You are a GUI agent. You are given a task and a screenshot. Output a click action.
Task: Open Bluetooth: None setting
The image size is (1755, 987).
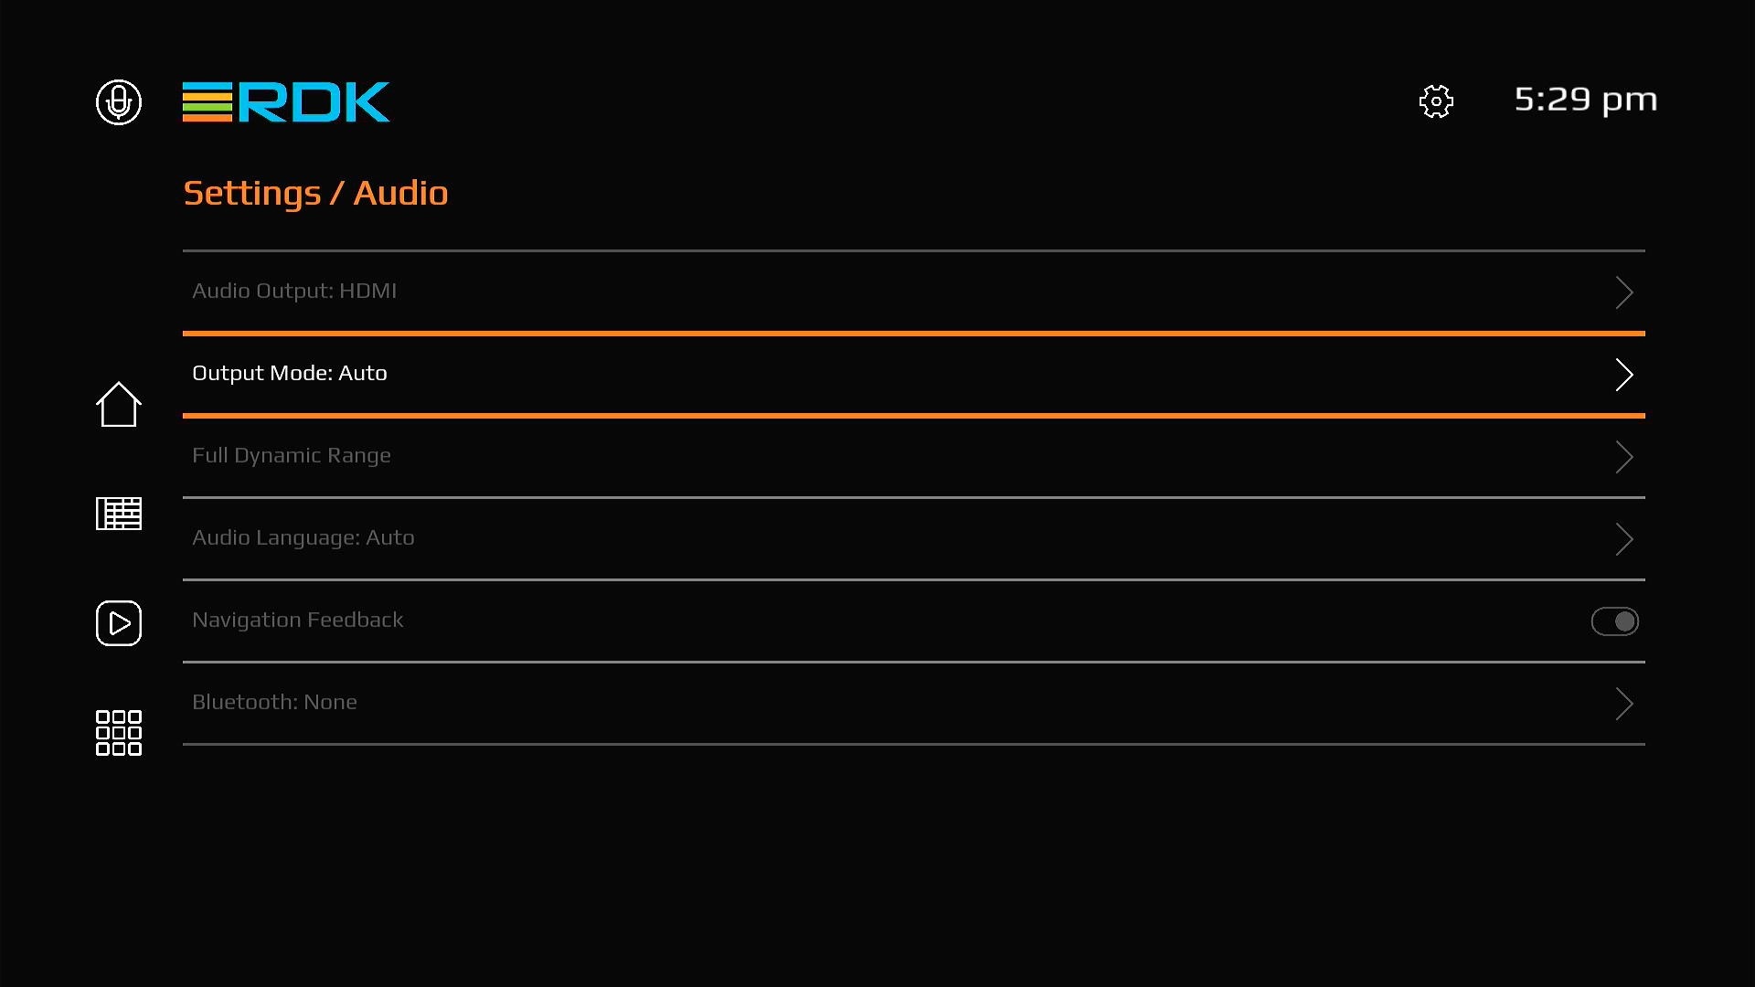coord(274,702)
